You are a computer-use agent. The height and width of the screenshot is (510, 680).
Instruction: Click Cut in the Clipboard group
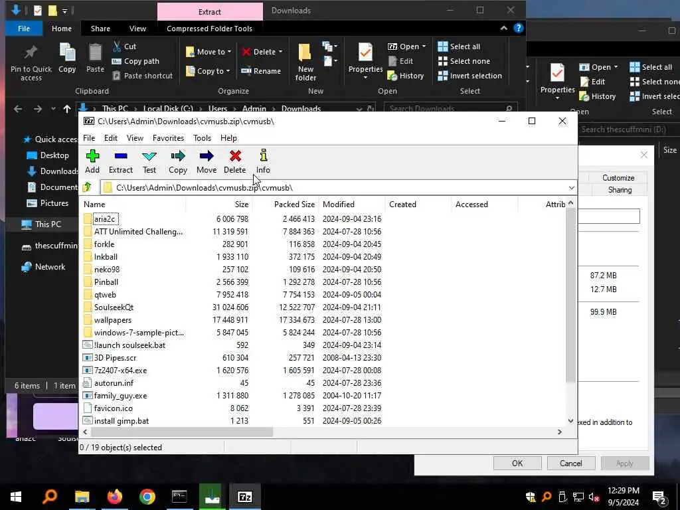pyautogui.click(x=124, y=46)
